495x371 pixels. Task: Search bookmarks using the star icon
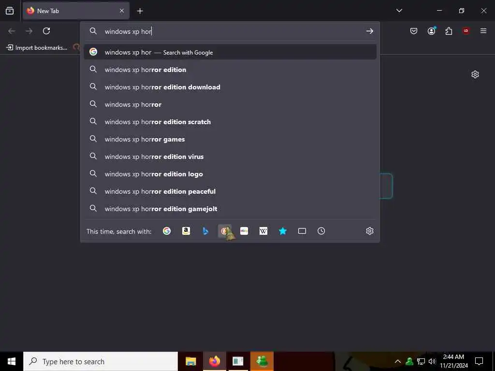tap(282, 231)
